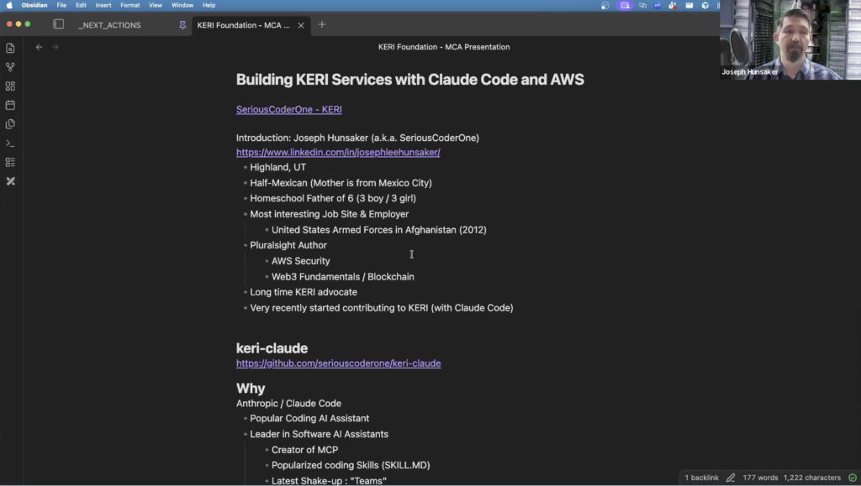Close the KERI Foundation tab
This screenshot has height=486, width=861.
coord(301,25)
